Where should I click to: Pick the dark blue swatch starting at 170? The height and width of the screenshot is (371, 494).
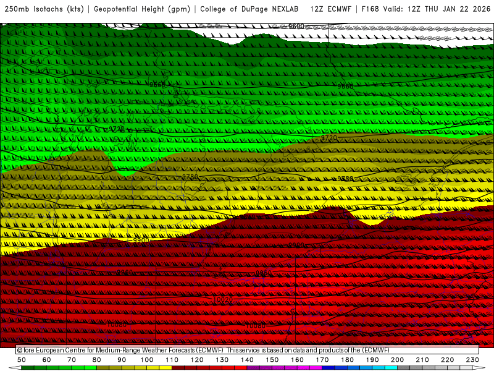click(x=329, y=367)
